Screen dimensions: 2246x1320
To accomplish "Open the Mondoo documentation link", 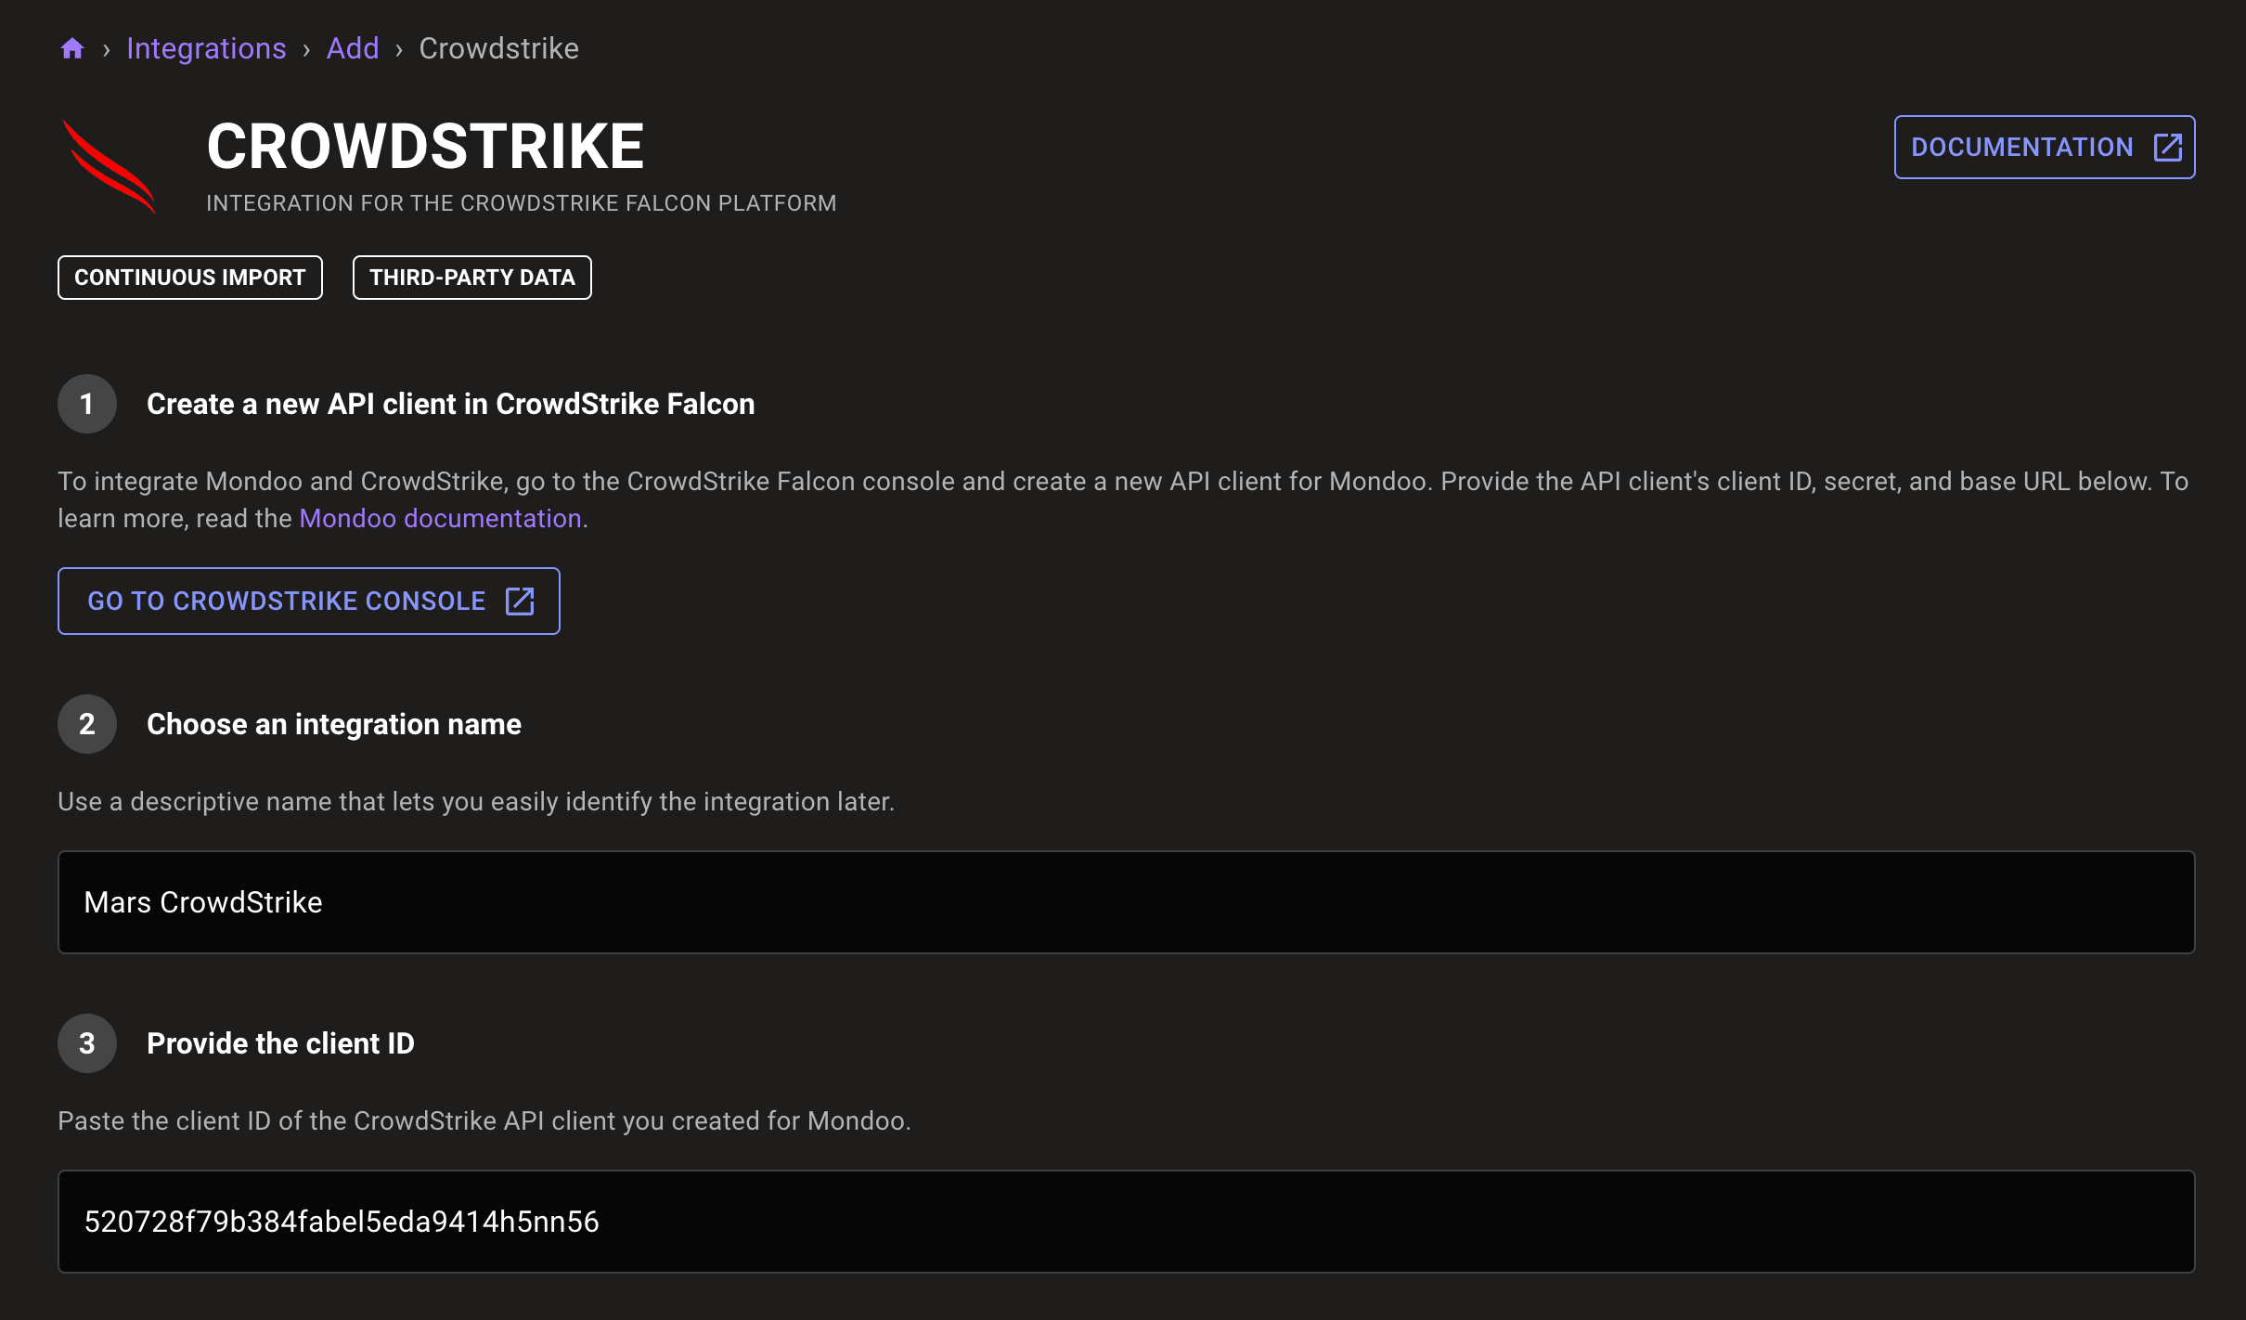I will (440, 518).
